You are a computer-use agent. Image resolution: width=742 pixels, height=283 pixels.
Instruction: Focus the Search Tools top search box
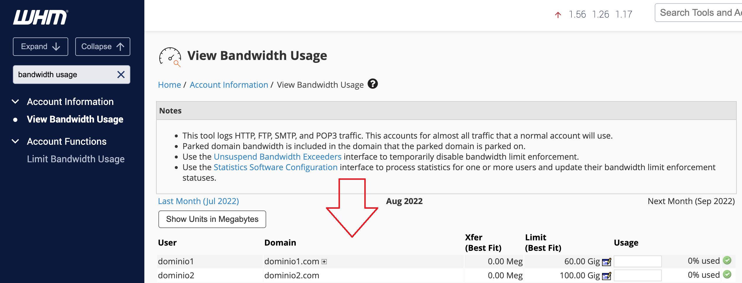698,13
